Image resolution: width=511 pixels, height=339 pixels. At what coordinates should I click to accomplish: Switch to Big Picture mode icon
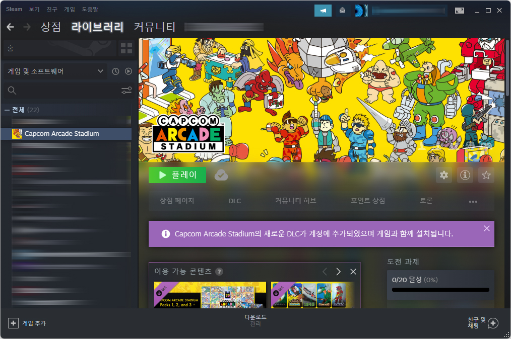460,11
